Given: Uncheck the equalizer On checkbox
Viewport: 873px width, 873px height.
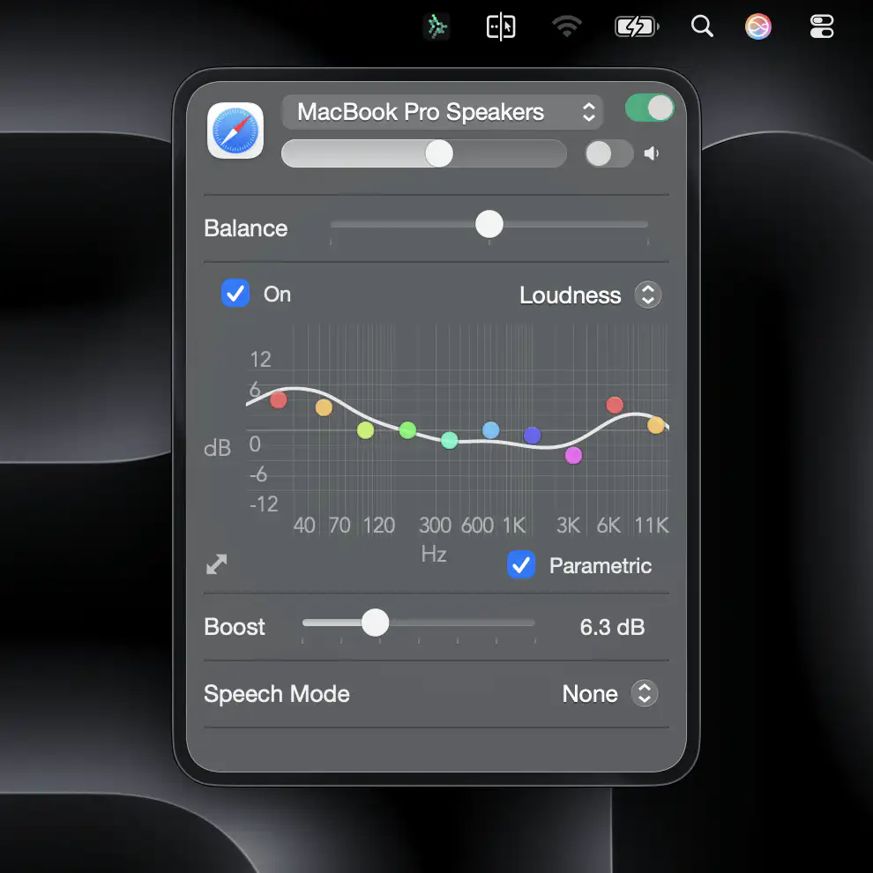Looking at the screenshot, I should coord(235,294).
